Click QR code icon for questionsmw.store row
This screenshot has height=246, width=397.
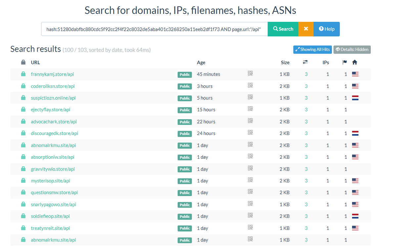pyautogui.click(x=250, y=192)
